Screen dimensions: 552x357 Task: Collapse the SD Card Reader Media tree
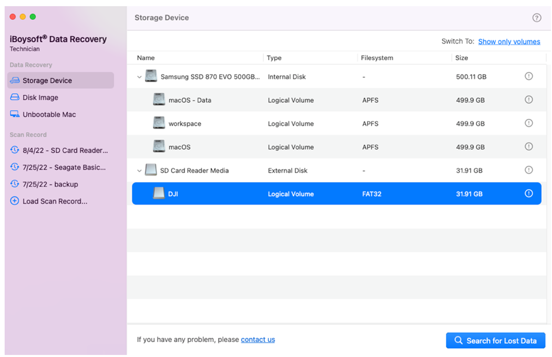click(139, 170)
